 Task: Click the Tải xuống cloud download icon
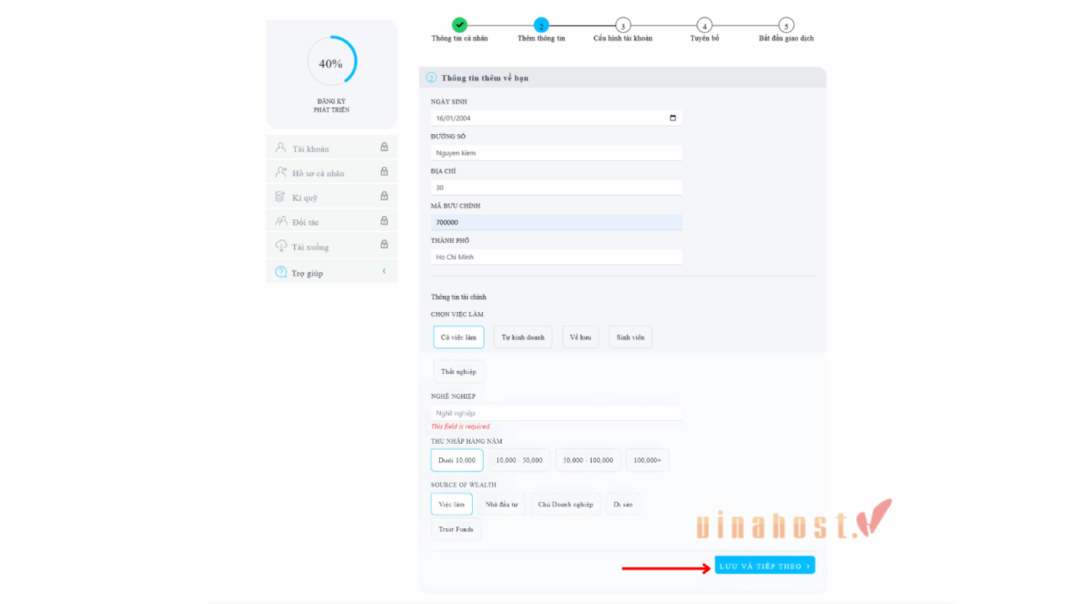coord(281,246)
